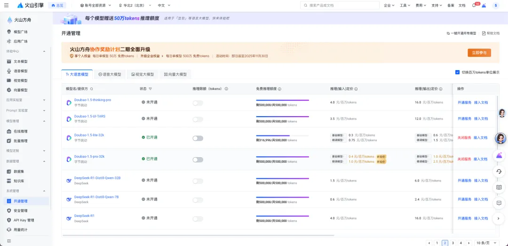508x246 pixels.
Task: Open 中文 language dropdown
Action: (164, 6)
